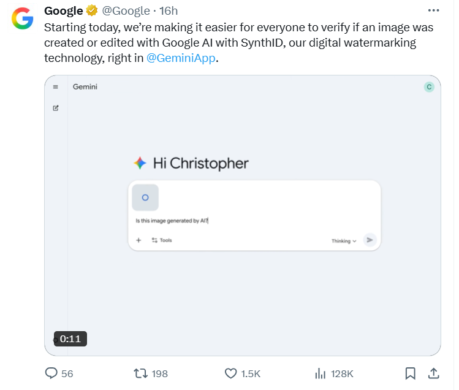
Task: Click the share upload arrow icon
Action: 433,373
